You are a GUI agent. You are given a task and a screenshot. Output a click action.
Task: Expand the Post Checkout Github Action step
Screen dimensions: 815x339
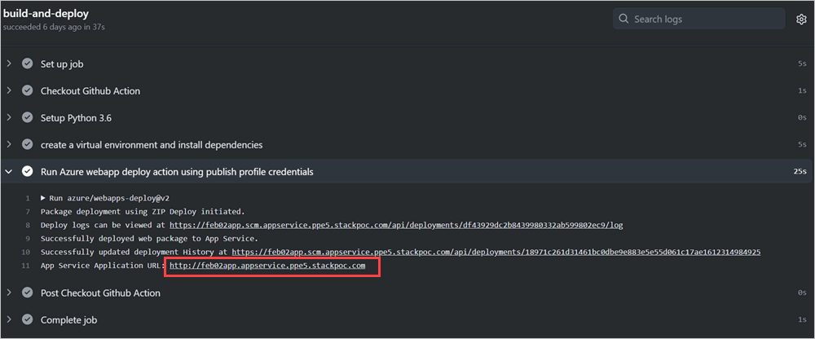coord(9,293)
